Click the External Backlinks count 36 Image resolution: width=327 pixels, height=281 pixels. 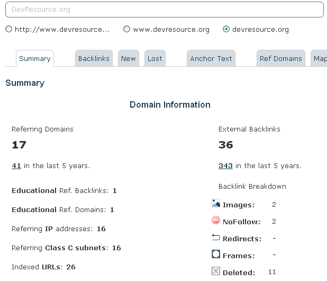[x=226, y=145]
